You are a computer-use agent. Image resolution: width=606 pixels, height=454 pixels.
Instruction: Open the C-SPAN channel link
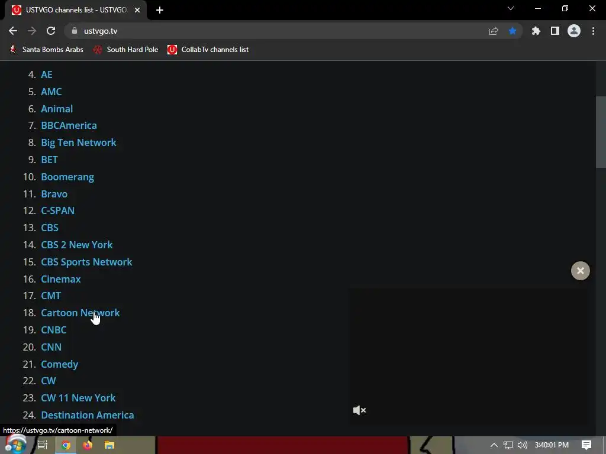(x=57, y=210)
